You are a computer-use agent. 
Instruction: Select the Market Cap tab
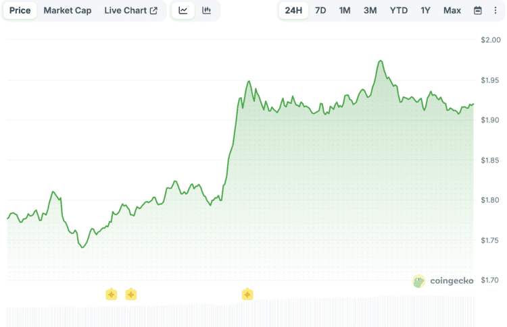(68, 11)
